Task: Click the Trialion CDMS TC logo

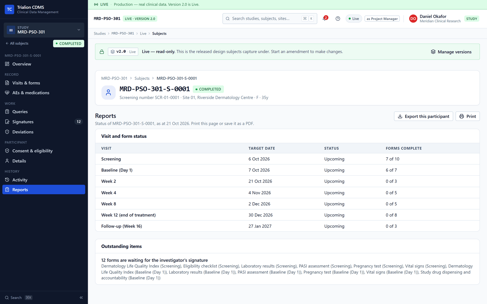Action: point(9,9)
